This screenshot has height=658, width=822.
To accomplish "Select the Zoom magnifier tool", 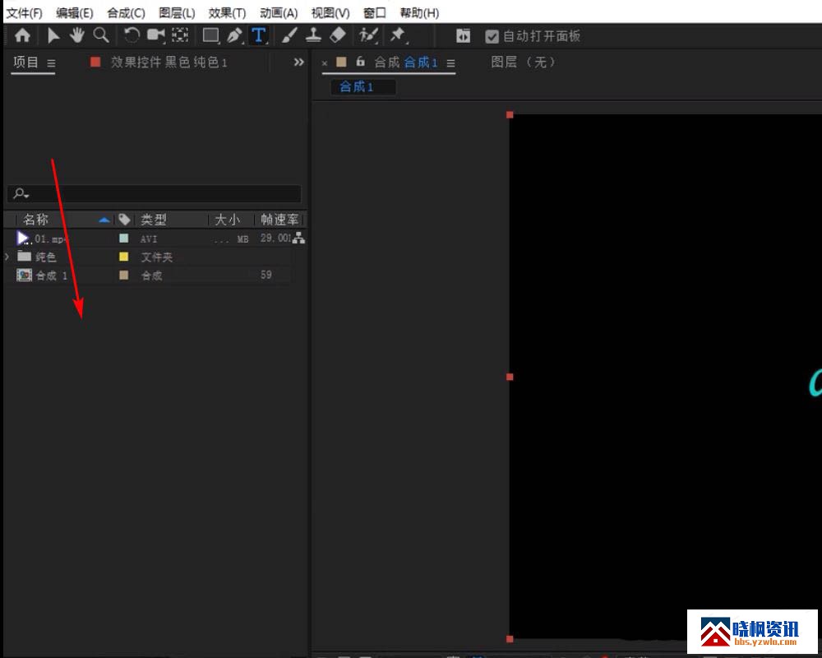I will tap(101, 35).
